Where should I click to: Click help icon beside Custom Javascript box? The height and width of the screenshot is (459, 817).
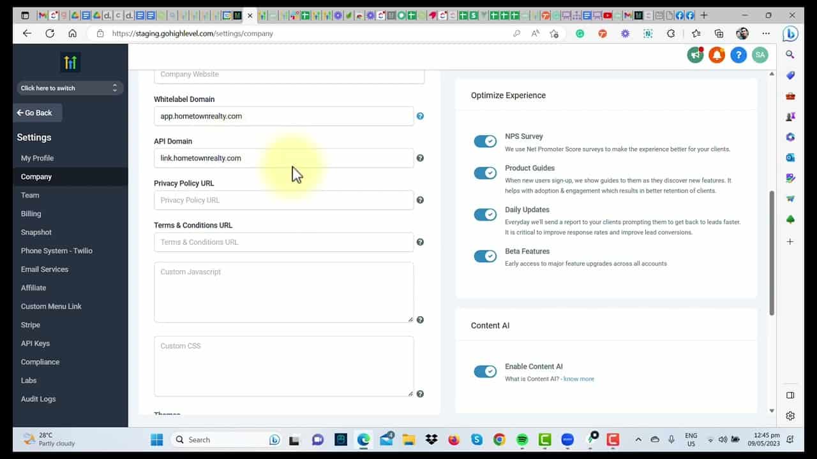point(420,320)
